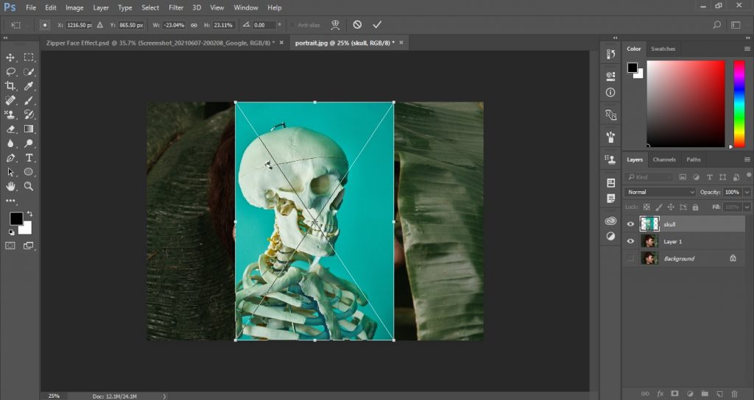Open the Edit Toolbar three-dots menu
This screenshot has height=400, width=754.
tap(10, 201)
